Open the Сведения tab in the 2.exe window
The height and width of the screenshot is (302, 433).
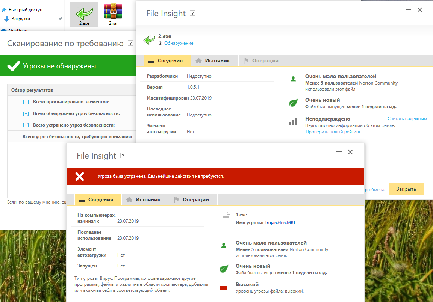tap(167, 61)
